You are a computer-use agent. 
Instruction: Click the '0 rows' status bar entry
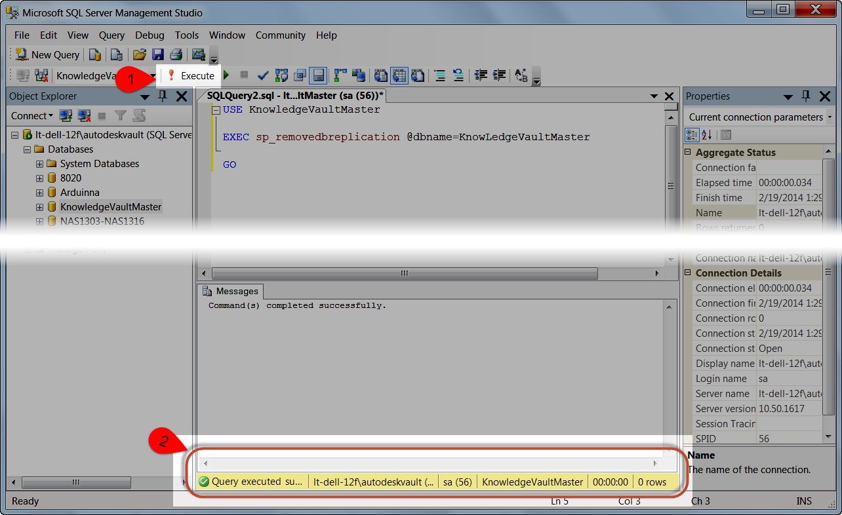652,482
